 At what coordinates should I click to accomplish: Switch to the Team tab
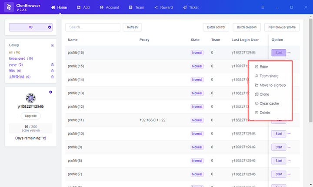(x=136, y=7)
